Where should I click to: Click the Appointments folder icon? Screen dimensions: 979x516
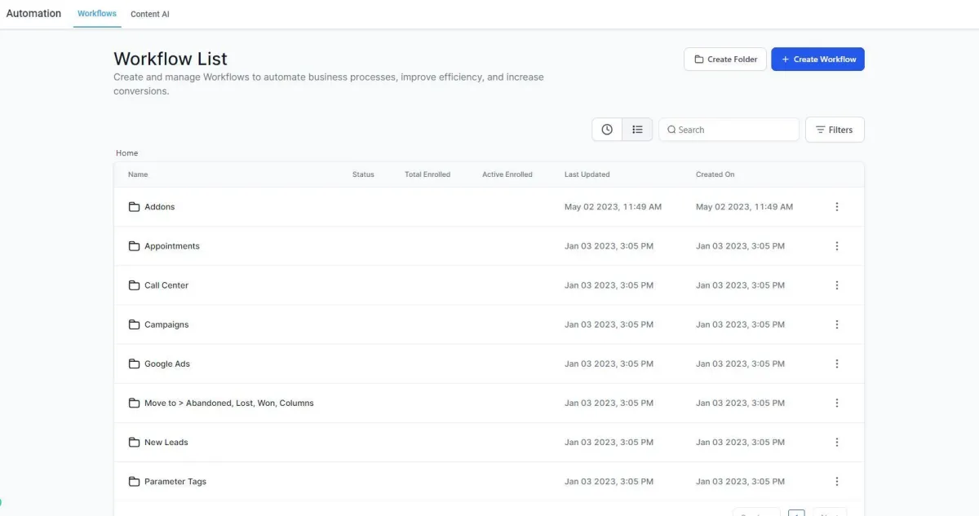tap(134, 246)
